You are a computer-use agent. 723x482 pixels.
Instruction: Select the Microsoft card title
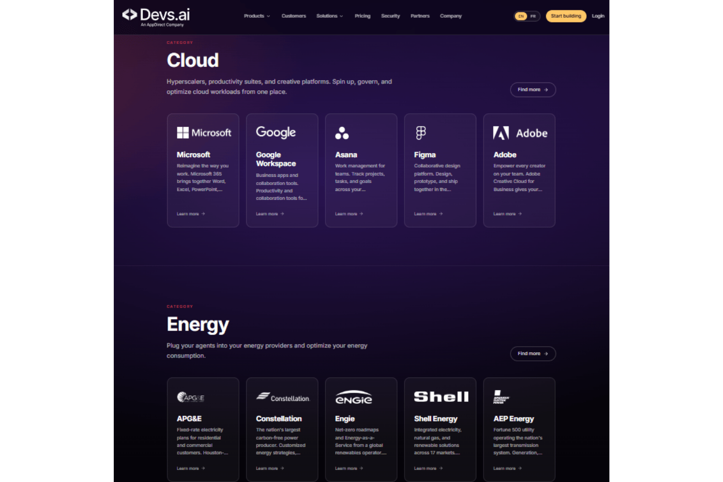(x=193, y=155)
